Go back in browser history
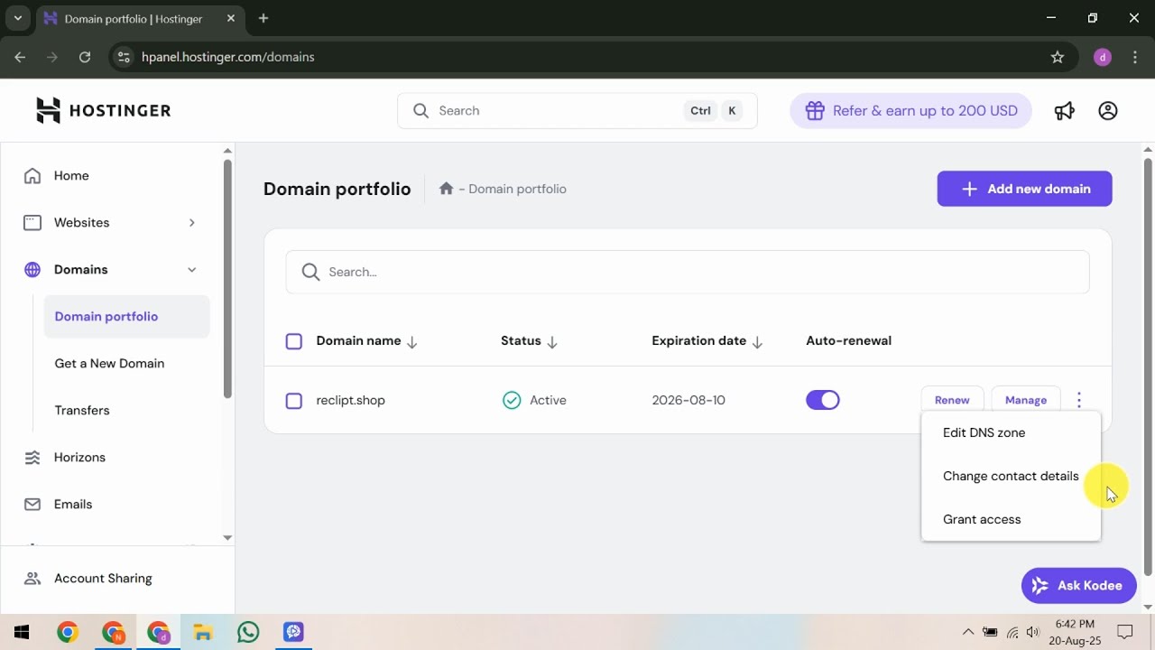 pyautogui.click(x=20, y=57)
